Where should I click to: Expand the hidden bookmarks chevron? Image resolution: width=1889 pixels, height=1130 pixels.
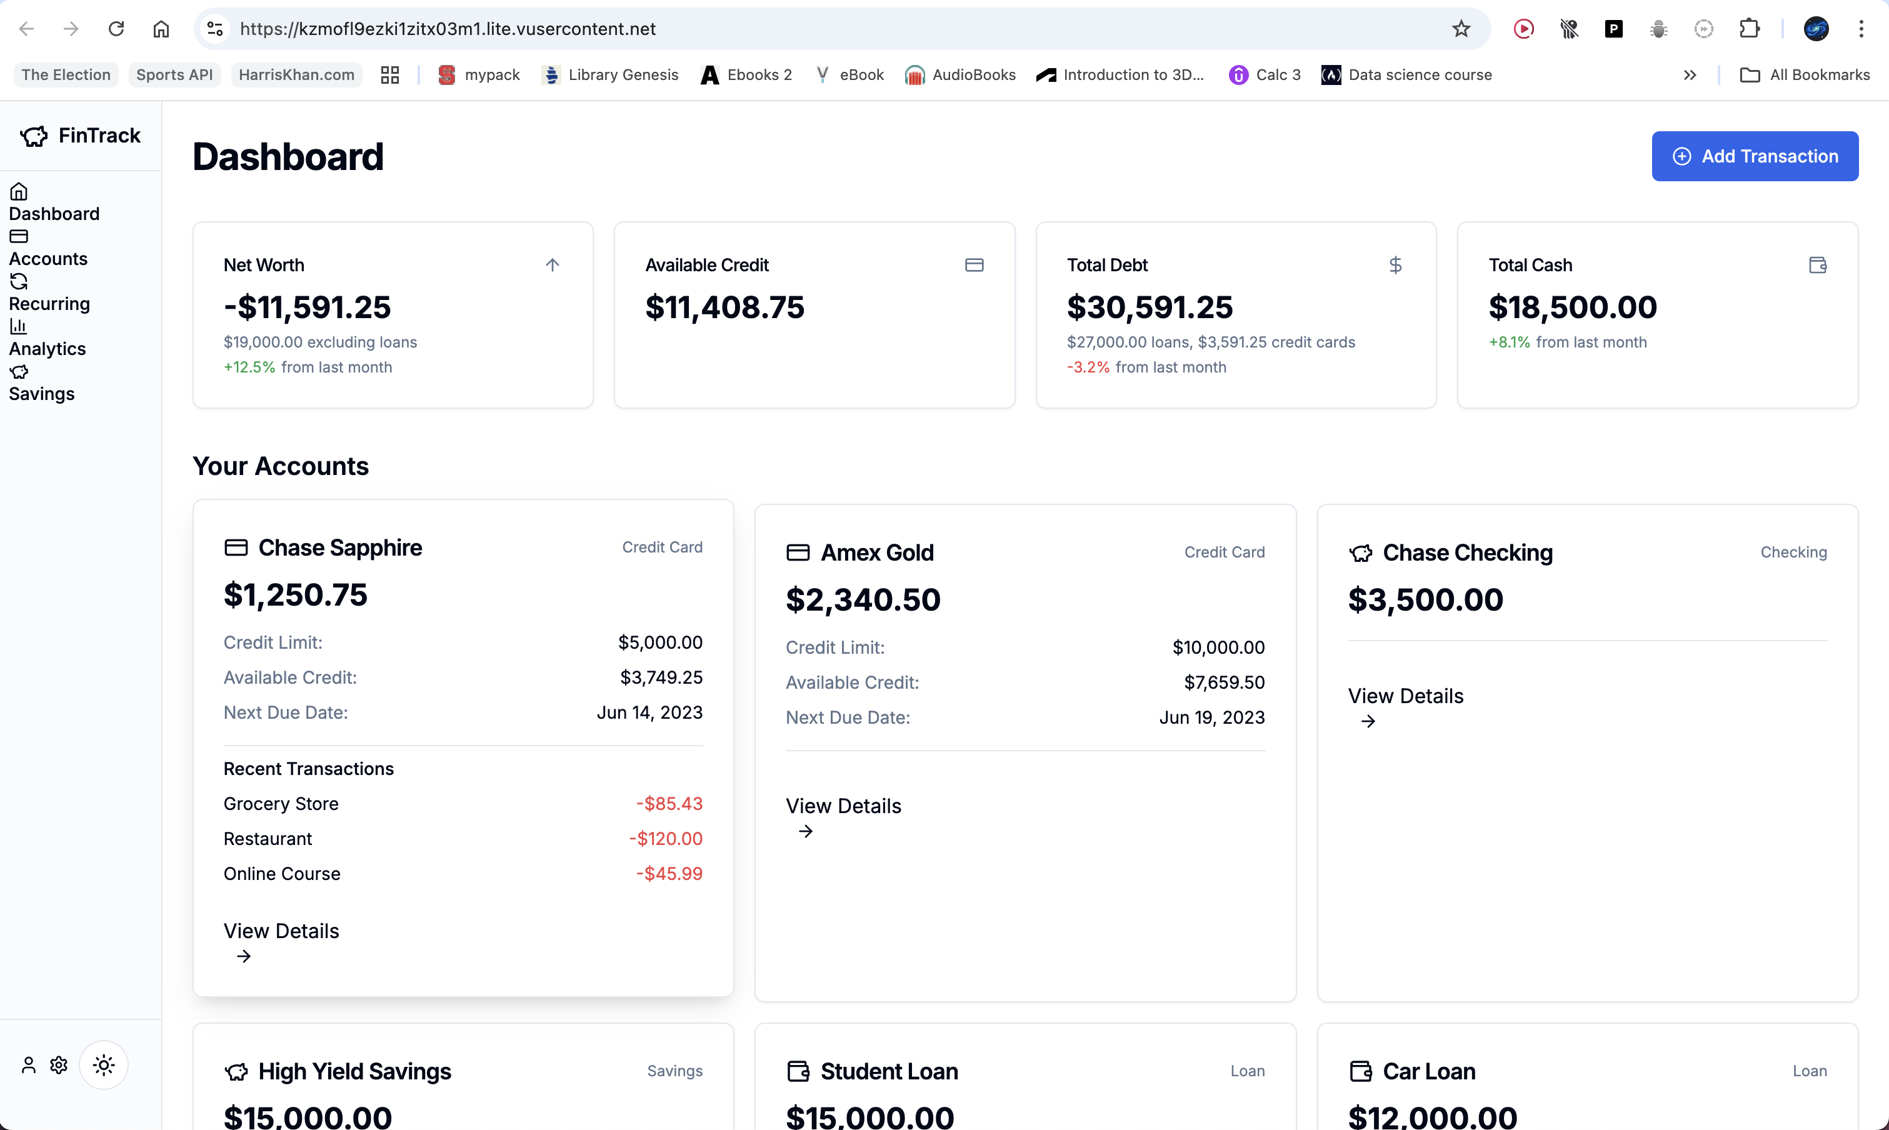pos(1690,74)
